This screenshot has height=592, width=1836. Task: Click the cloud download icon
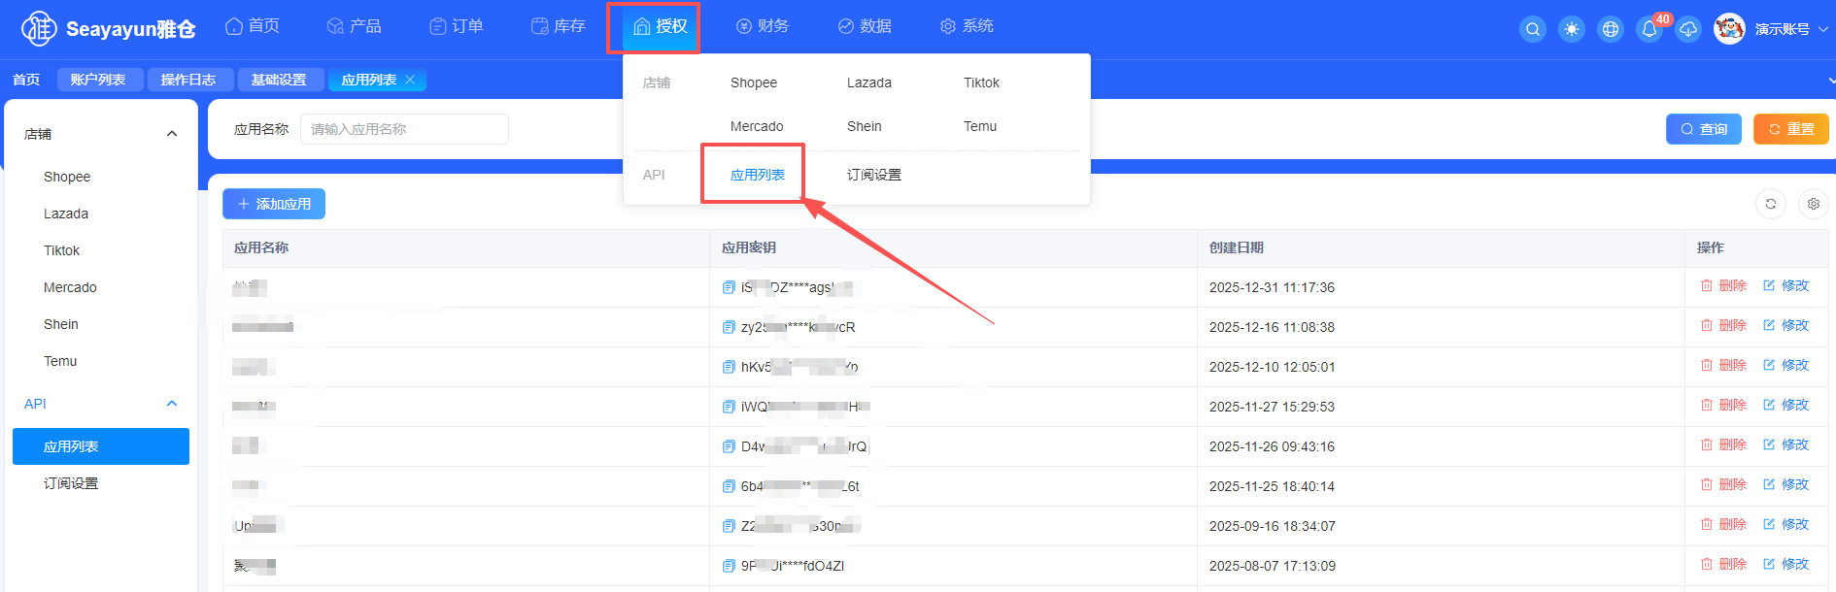1688,29
